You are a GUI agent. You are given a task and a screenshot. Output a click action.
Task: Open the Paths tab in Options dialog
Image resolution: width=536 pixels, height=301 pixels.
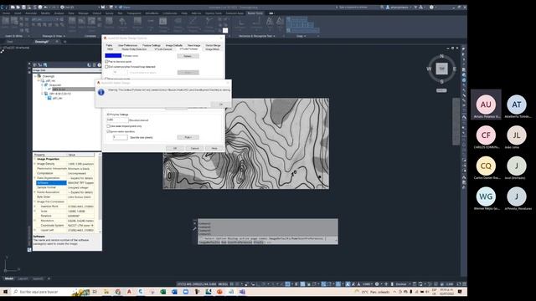(x=110, y=45)
